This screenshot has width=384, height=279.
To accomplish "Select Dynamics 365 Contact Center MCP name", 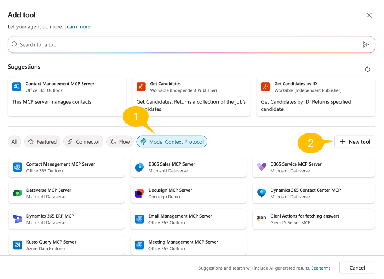I will click(305, 190).
